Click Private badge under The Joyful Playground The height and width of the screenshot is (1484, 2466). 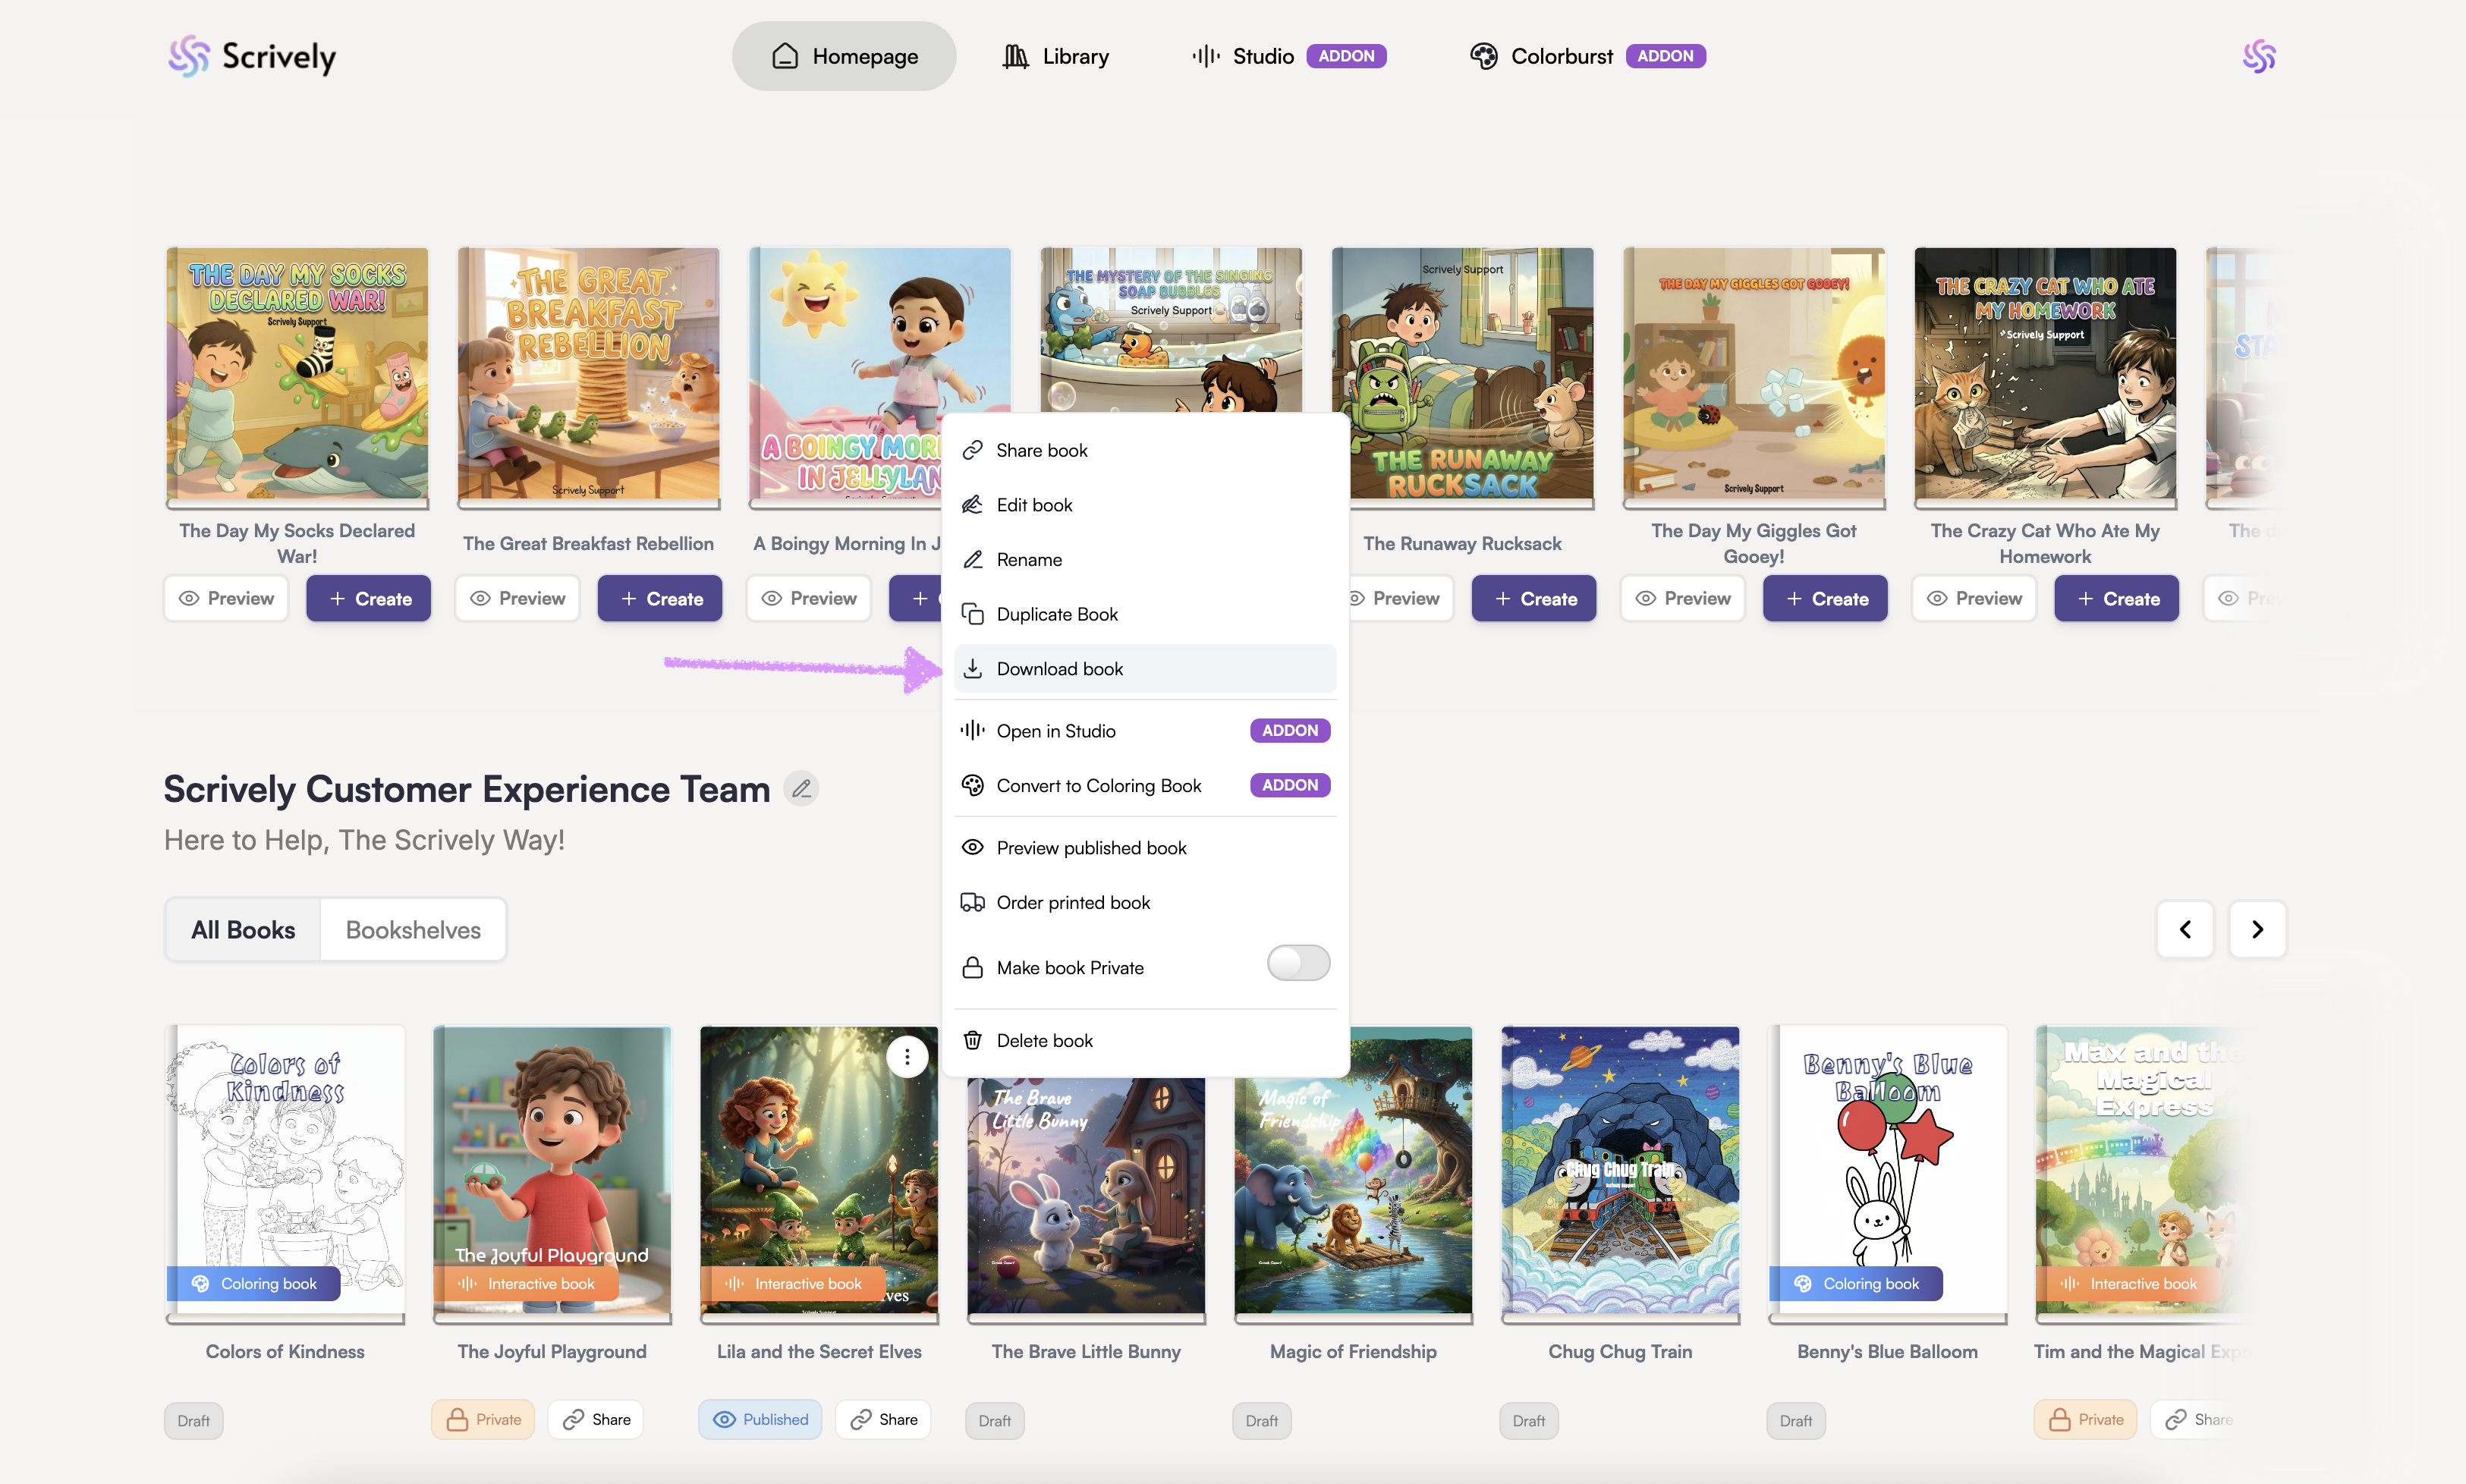483,1419
